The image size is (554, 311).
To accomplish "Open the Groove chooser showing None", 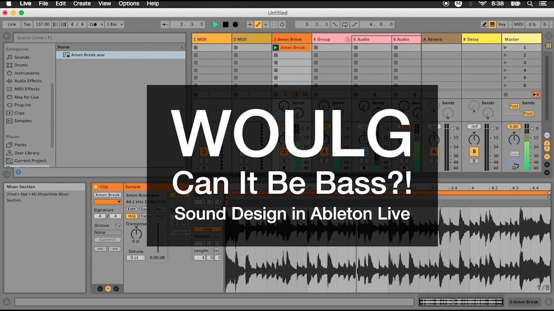I will pyautogui.click(x=108, y=232).
